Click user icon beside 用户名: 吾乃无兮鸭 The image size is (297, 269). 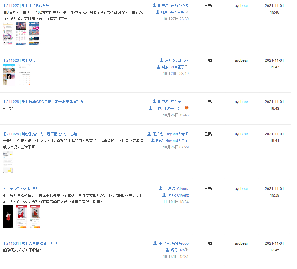pyautogui.click(x=154, y=5)
